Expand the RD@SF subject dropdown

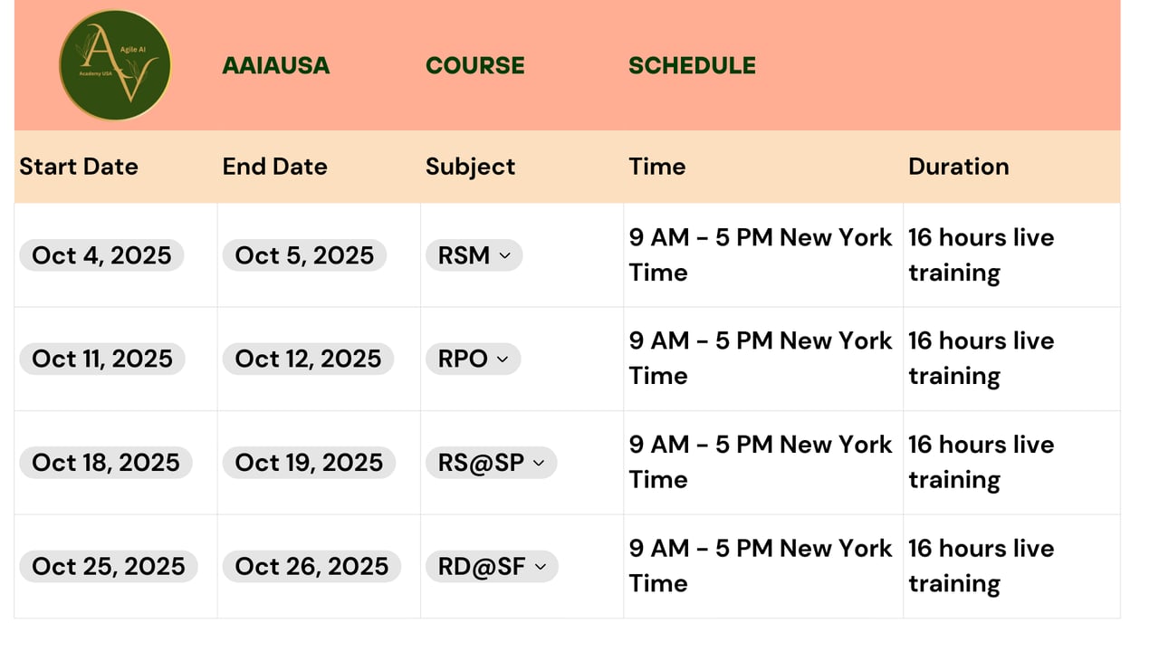[x=492, y=567]
